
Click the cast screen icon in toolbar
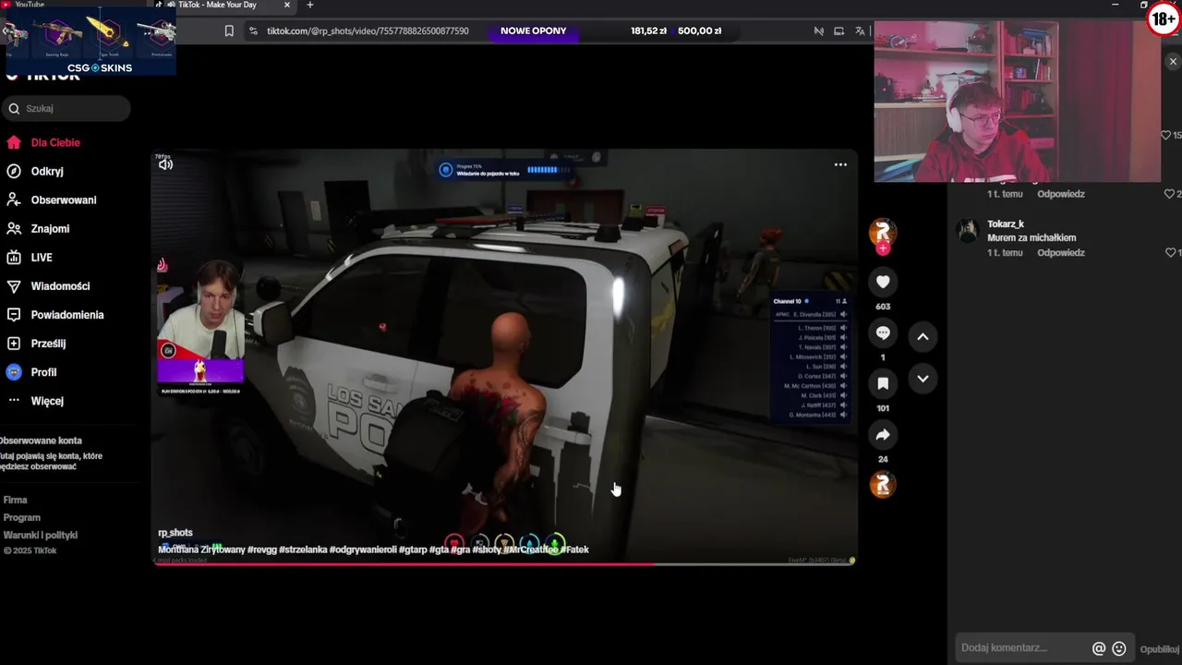[838, 31]
